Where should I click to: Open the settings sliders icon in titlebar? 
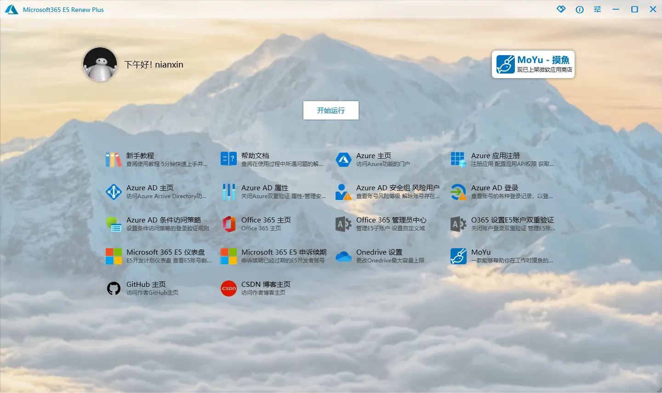(597, 9)
